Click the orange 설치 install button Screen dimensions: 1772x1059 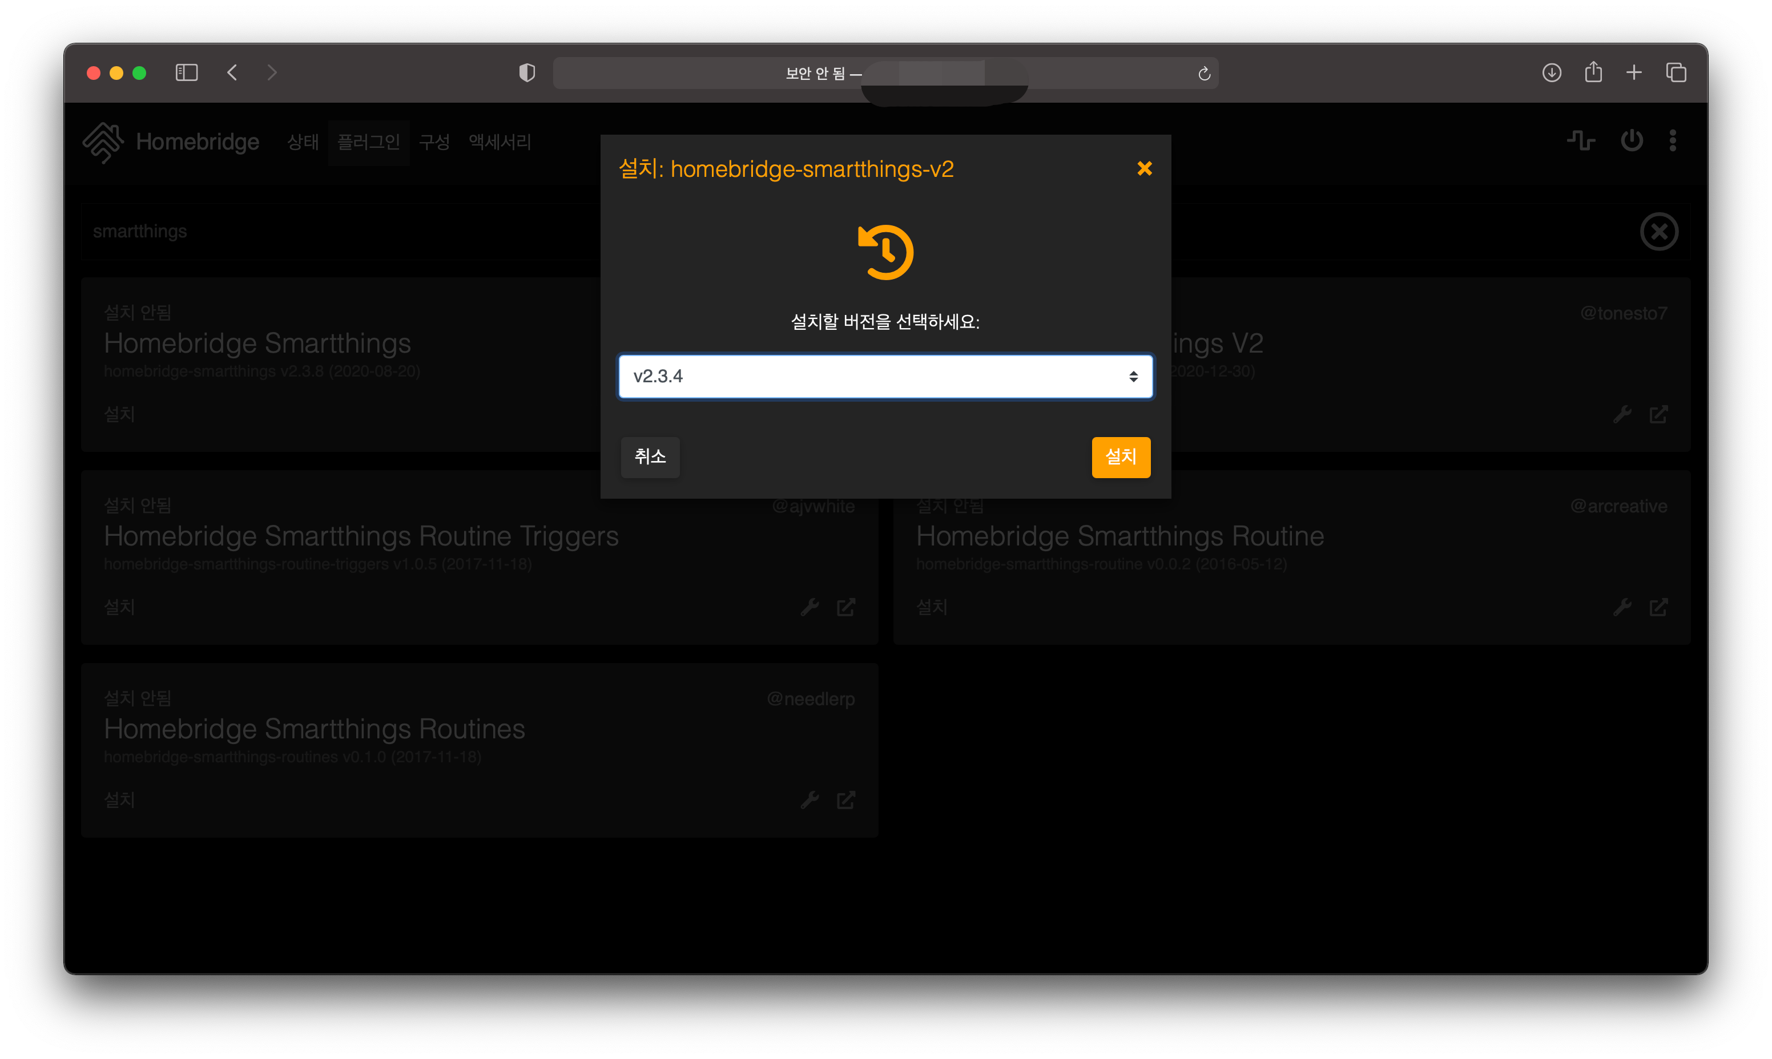coord(1120,456)
